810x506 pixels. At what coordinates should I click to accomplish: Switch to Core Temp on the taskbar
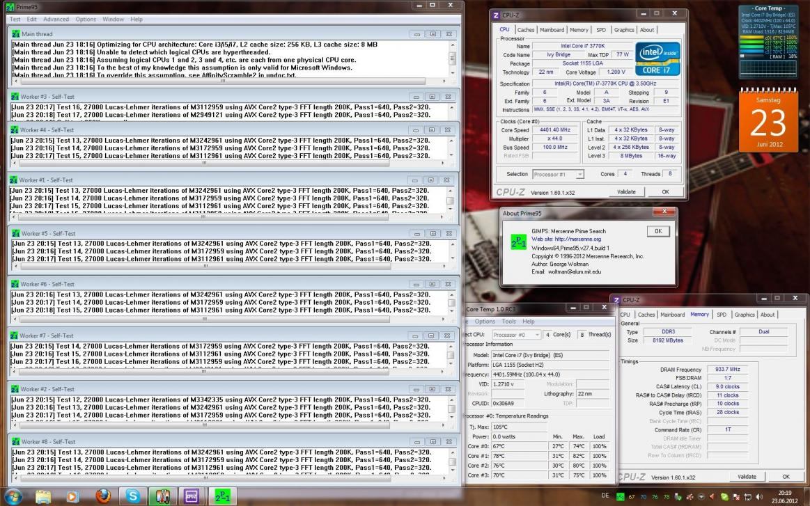click(162, 496)
